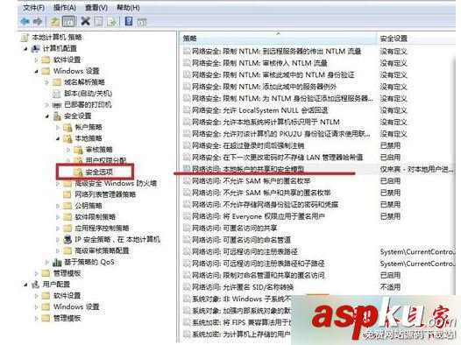
Task: Expand the 软件设置 node under 计算机配置
Action: [x=37, y=60]
